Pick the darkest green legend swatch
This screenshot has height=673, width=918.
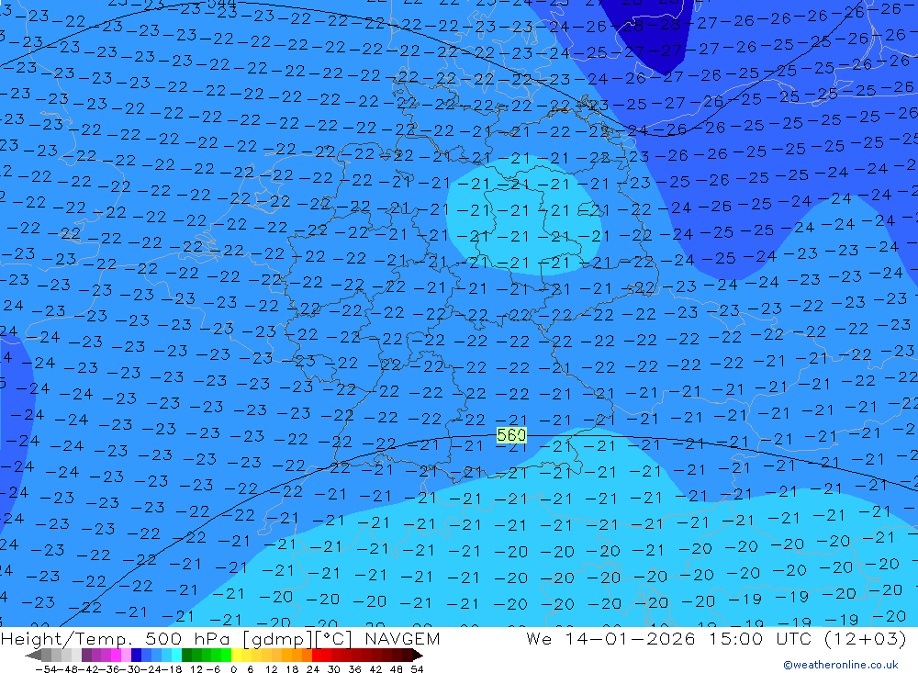pos(186,655)
